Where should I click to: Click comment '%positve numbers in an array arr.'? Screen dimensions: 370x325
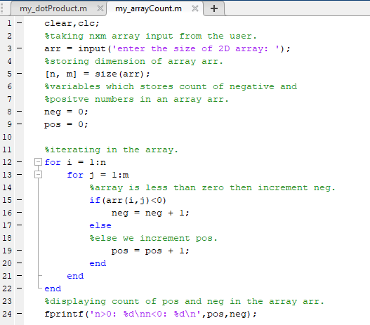(137, 99)
